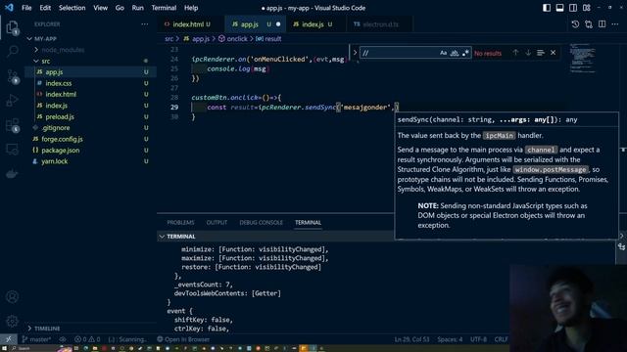Open the Run and Debug view

(x=13, y=100)
